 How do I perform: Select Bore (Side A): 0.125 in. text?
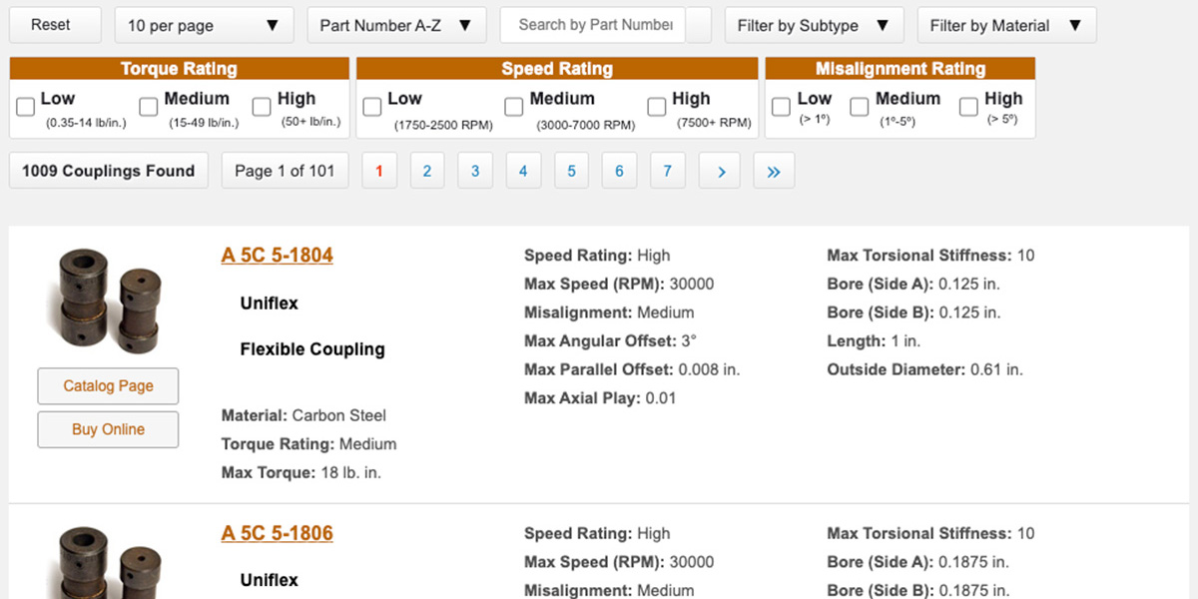(913, 284)
